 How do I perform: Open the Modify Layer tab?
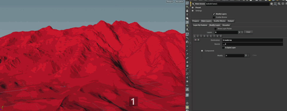tap(215, 25)
